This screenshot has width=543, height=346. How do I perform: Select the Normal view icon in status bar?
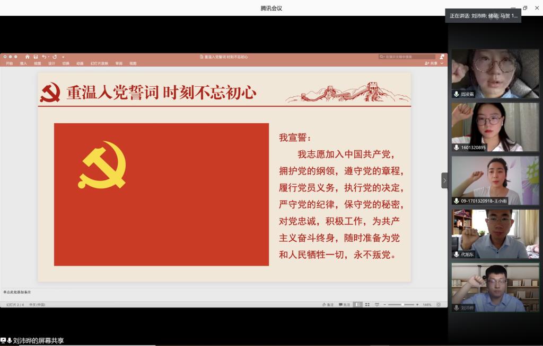click(358, 305)
